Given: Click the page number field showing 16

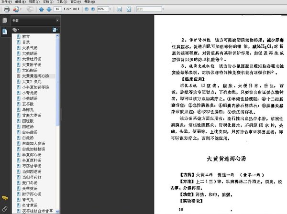Looking at the screenshot, I should click(58, 9).
